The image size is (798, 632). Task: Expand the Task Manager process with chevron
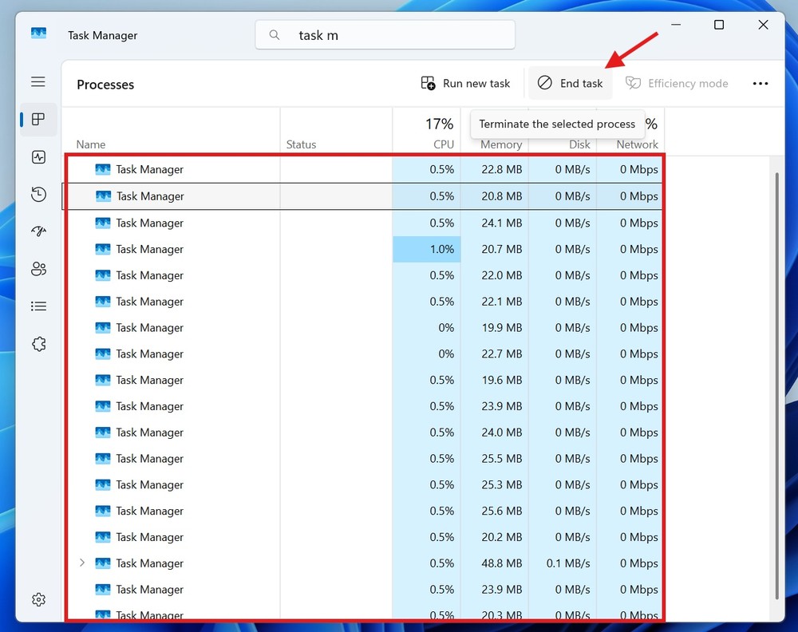click(82, 563)
